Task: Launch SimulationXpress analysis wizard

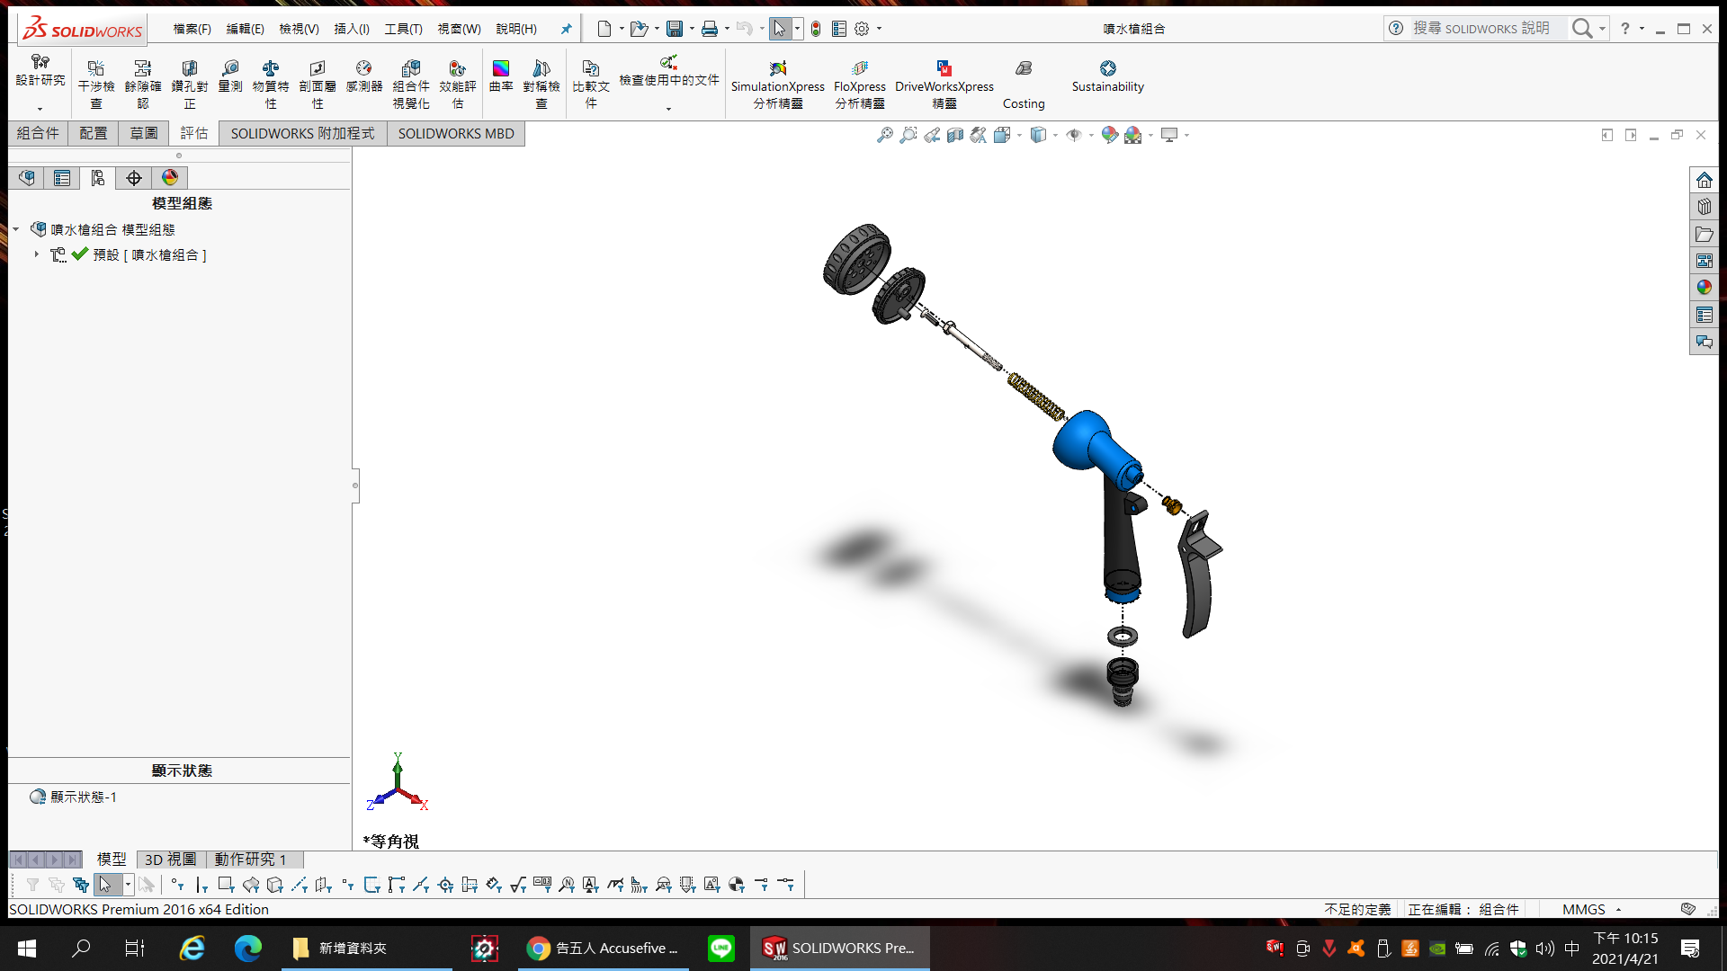Action: coord(778,84)
